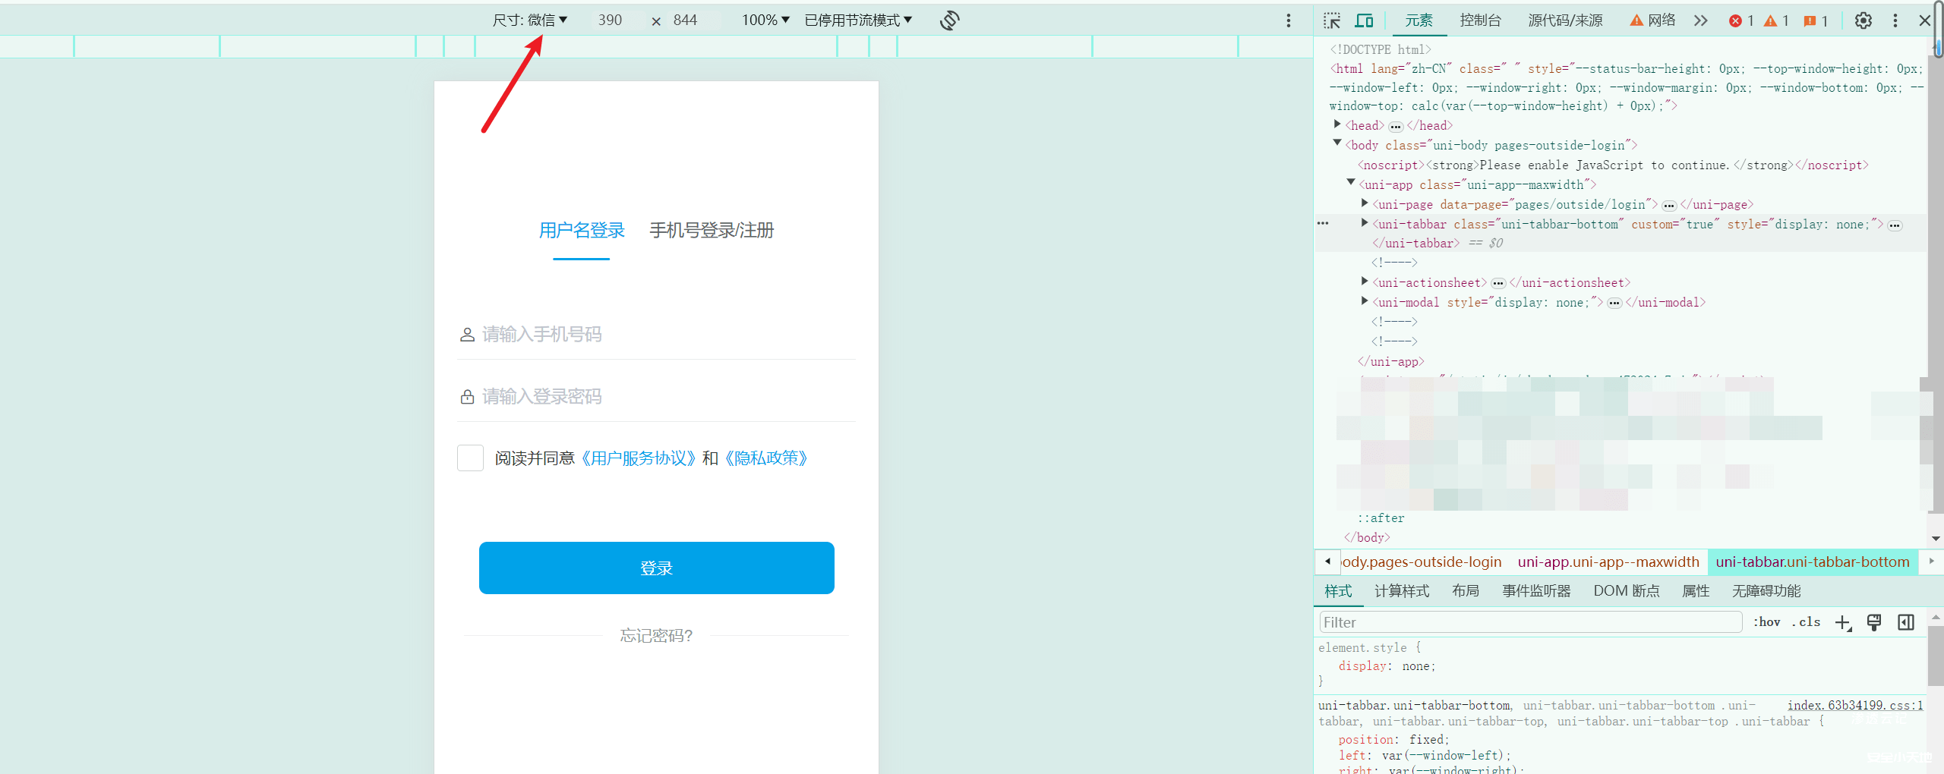Check the 阅读并同意 agreement checkbox

[x=470, y=458]
